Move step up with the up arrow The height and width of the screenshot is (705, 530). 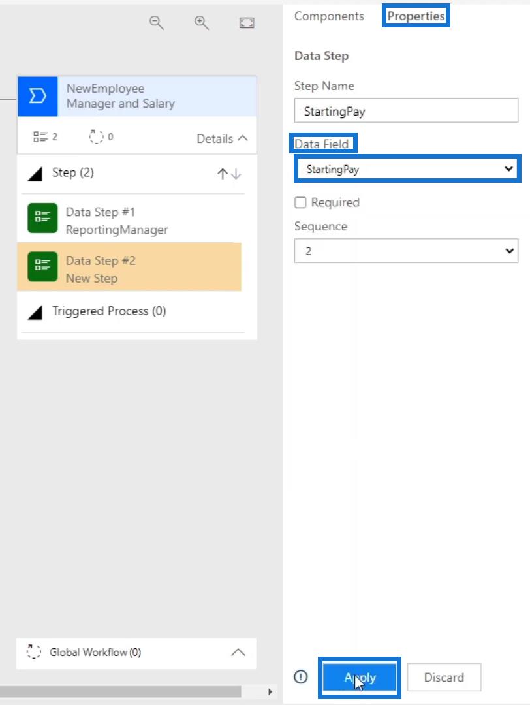pos(222,174)
